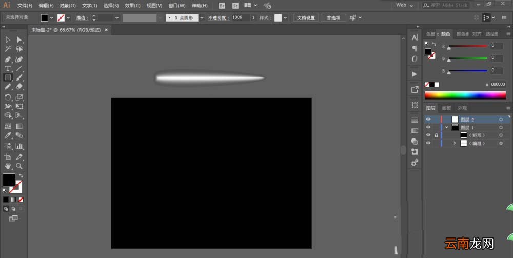This screenshot has width=513, height=258.
Task: Open the 对象(O) menu
Action: (x=68, y=6)
